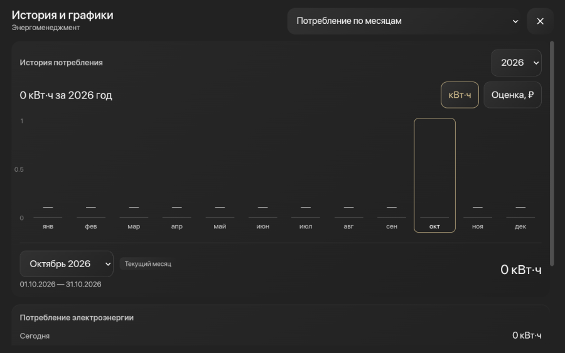The image size is (565, 353).
Task: Select the апр bar in chart
Action: click(x=176, y=175)
